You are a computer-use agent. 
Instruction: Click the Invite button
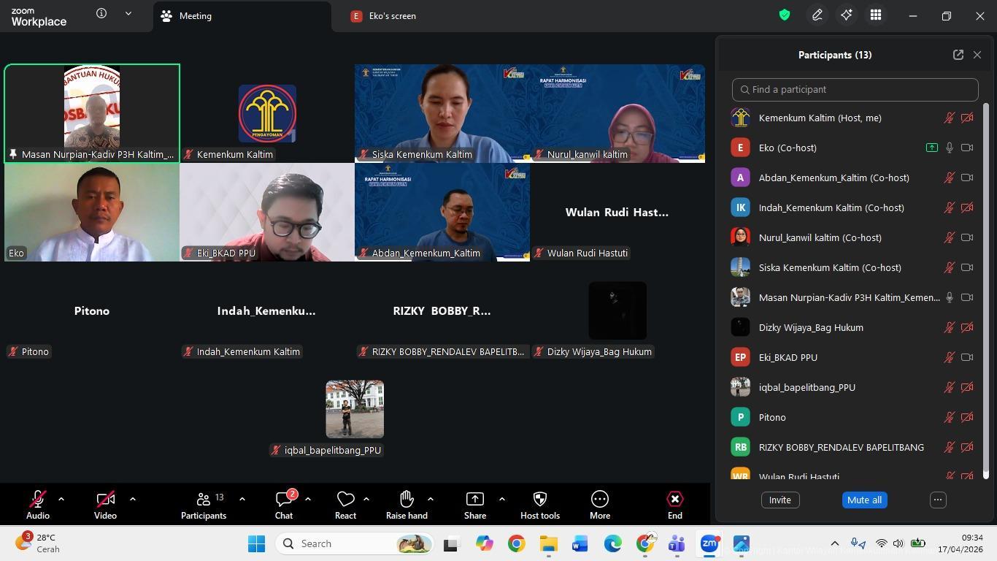pyautogui.click(x=779, y=500)
